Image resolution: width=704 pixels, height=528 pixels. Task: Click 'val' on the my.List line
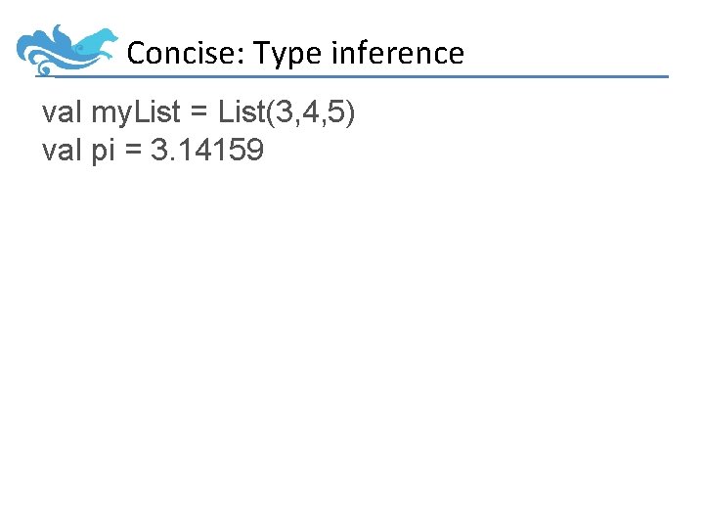(x=63, y=112)
